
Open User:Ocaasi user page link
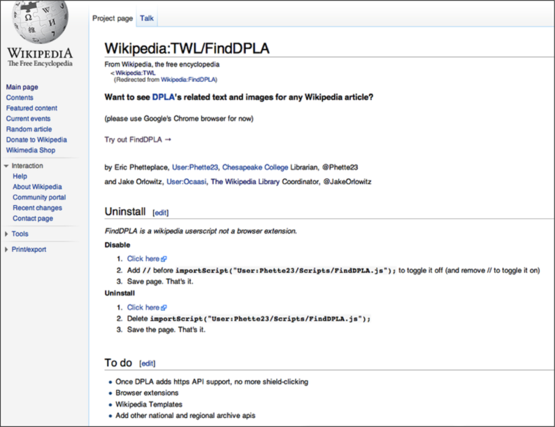tap(186, 182)
